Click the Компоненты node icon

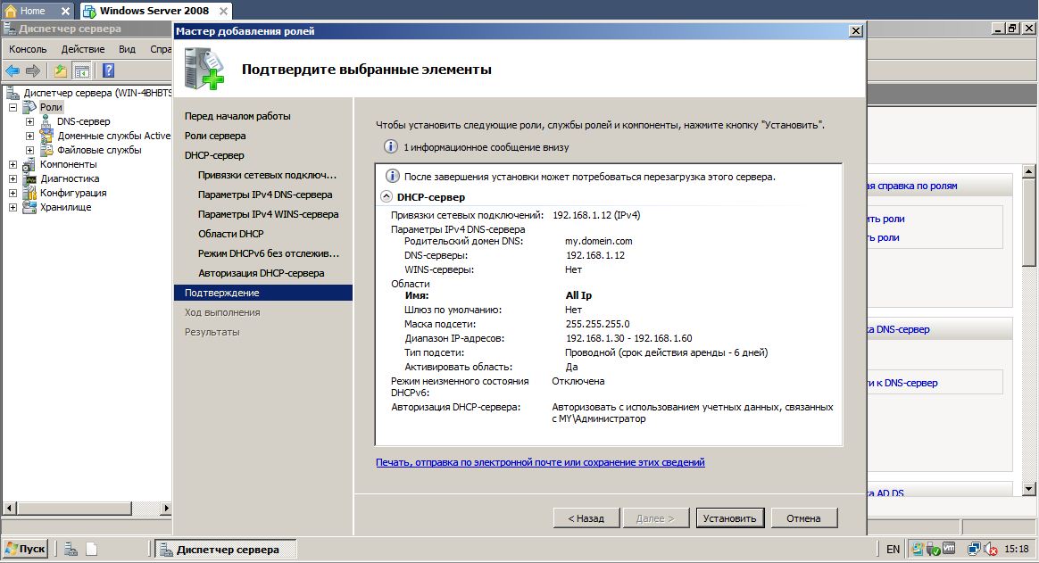(x=29, y=164)
